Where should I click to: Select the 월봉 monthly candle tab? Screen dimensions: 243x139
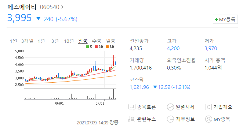(110, 41)
